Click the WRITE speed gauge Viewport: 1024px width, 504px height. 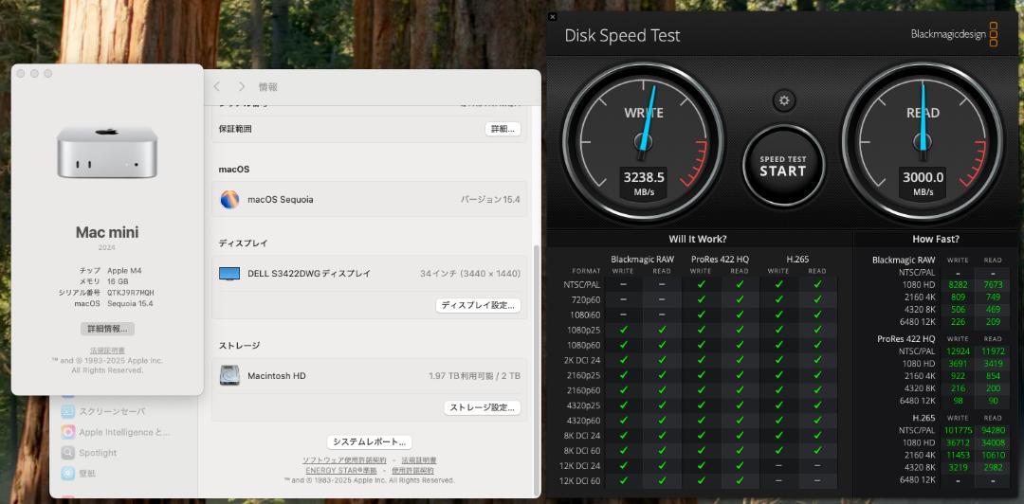pyautogui.click(x=643, y=142)
